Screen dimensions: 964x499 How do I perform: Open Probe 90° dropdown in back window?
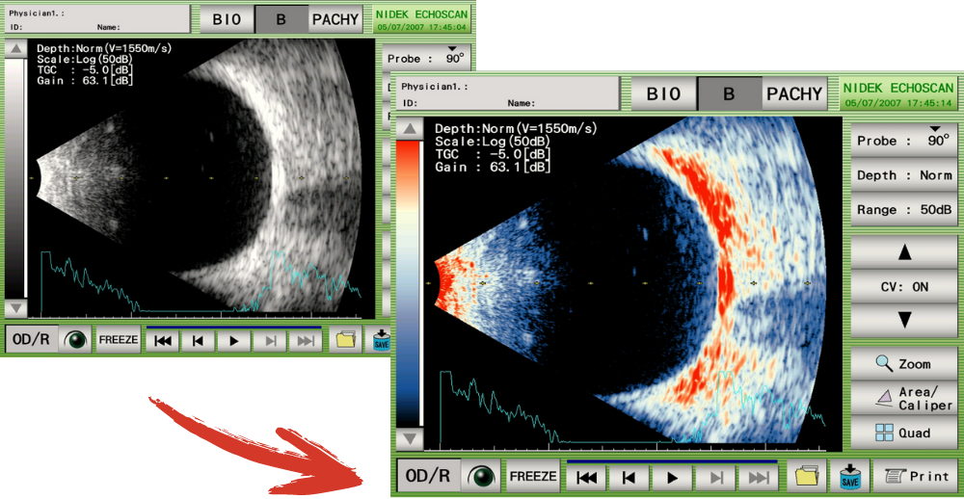[426, 57]
